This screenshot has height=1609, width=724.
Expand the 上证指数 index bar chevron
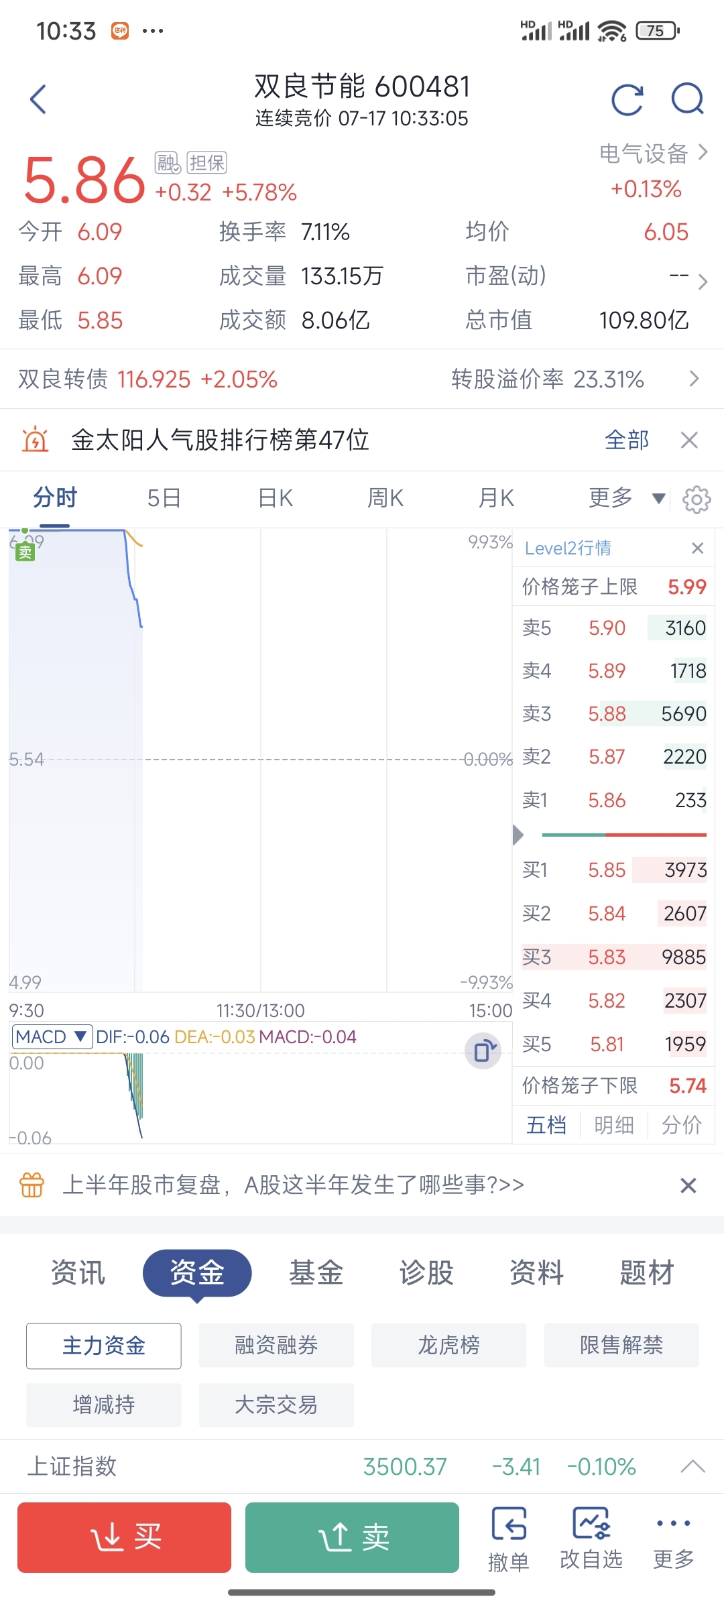pyautogui.click(x=692, y=1466)
